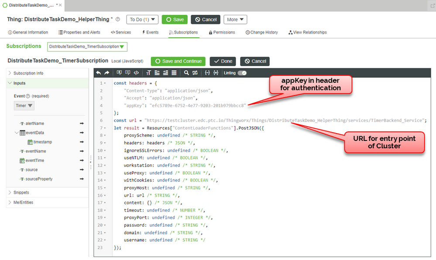Screen dimensions: 436x260
Task: Insert timestamp using its arrow icon
Action: 82,142
